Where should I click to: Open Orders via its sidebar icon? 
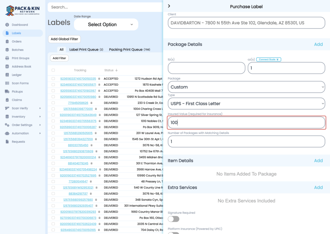(7, 42)
